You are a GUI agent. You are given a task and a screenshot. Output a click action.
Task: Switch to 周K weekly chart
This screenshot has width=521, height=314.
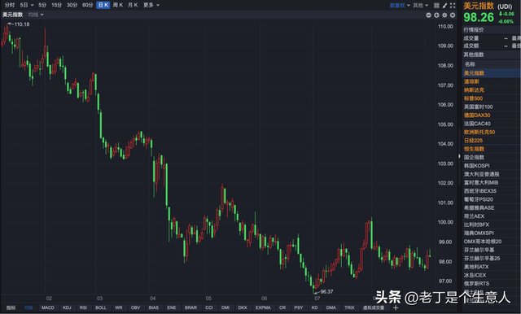pos(117,5)
